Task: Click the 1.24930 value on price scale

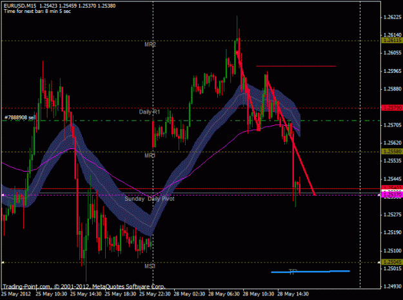Action: coord(392,286)
